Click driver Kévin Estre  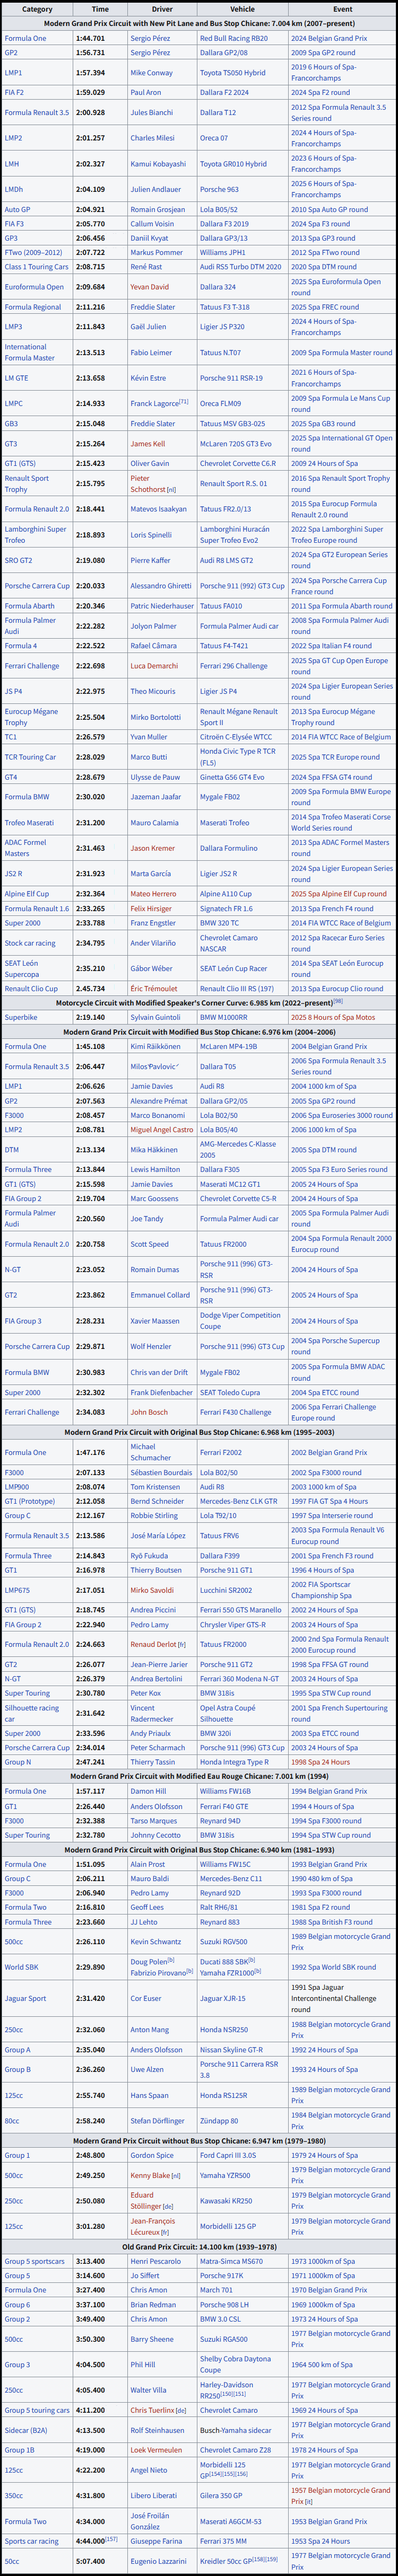coord(148,378)
